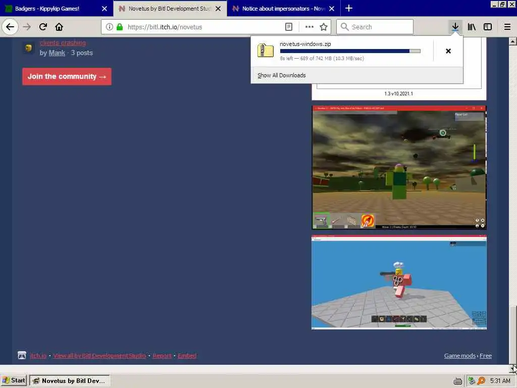The image size is (517, 388).
Task: Click the novetus-windows.zip filename
Action: click(305, 44)
